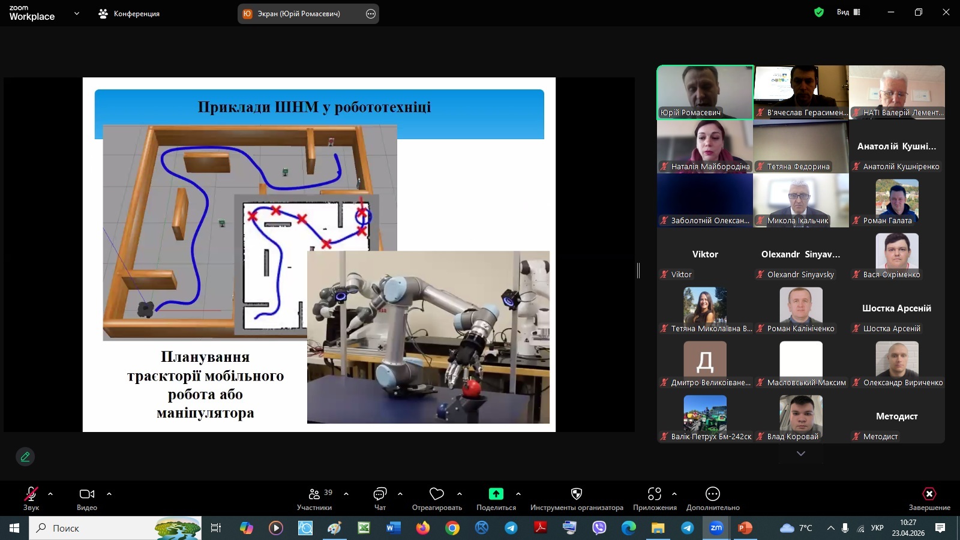Select Юрій Ромасевич's video thumbnail

click(x=705, y=92)
